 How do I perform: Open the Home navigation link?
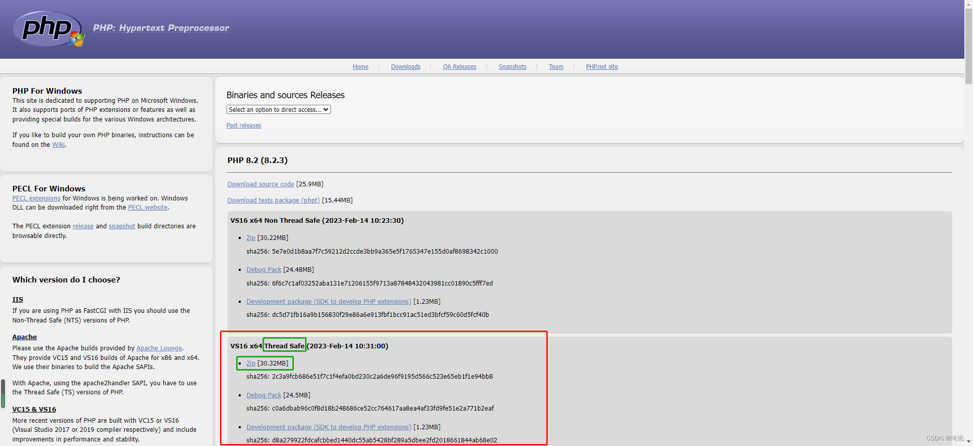click(360, 67)
